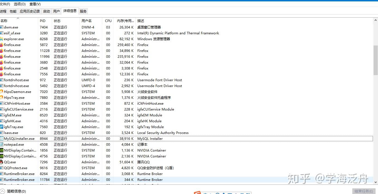Click fontdrvhost.exe icon for PID 972
Screen dimensions: 378x194
[1, 80]
